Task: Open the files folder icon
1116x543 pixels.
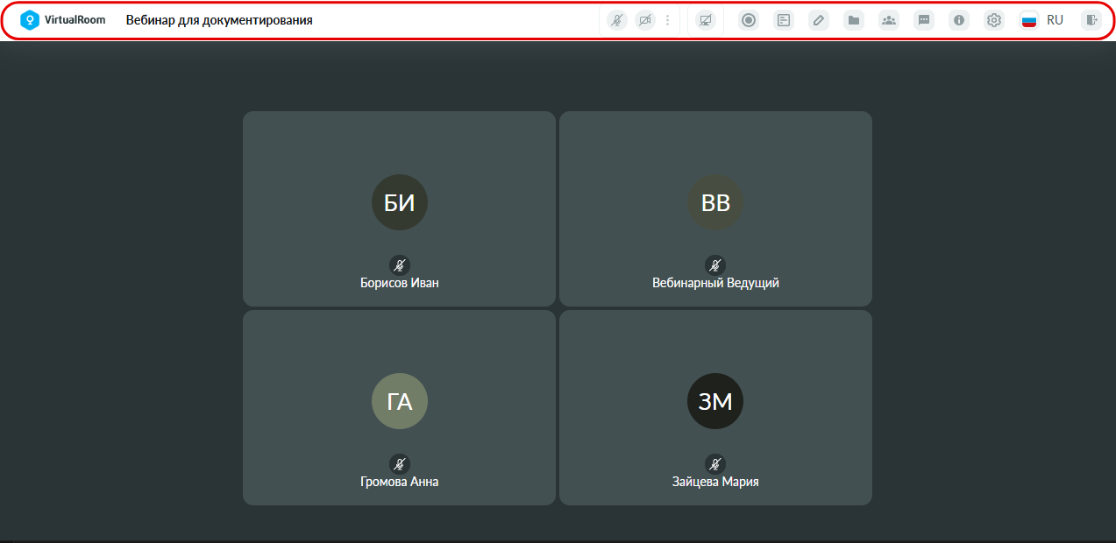Action: [853, 20]
